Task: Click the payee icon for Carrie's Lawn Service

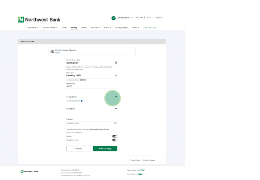Action: tap(52, 51)
